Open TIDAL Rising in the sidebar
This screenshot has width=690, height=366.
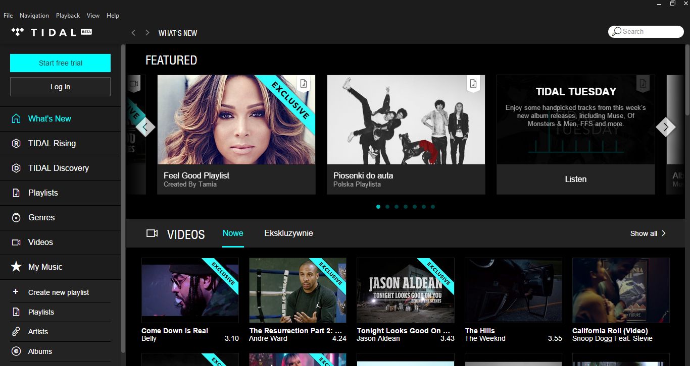[61, 144]
